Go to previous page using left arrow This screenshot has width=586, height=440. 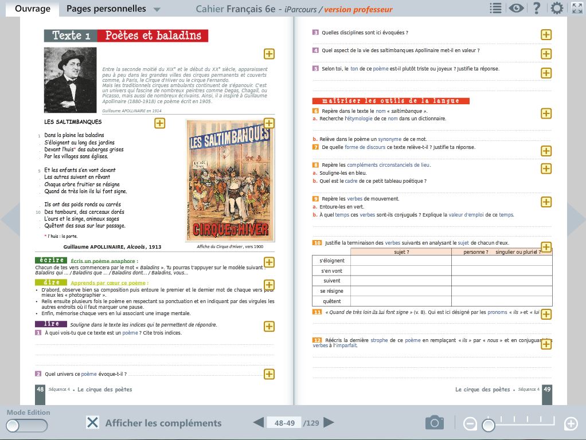pyautogui.click(x=259, y=423)
